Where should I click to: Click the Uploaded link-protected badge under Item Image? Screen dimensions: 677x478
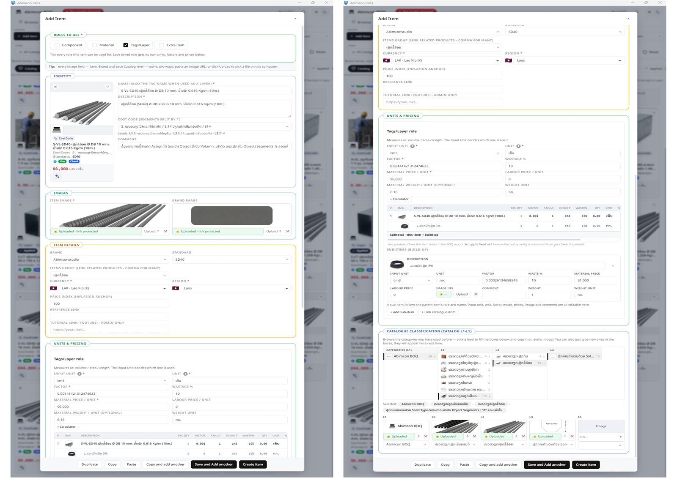pyautogui.click(x=96, y=231)
